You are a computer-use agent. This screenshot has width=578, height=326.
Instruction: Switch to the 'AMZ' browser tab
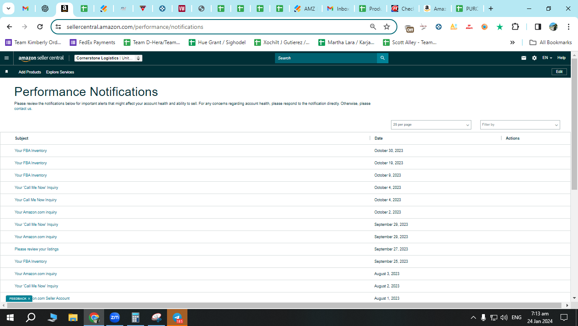(305, 8)
